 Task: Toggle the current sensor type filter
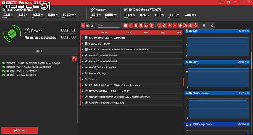pos(175,26)
